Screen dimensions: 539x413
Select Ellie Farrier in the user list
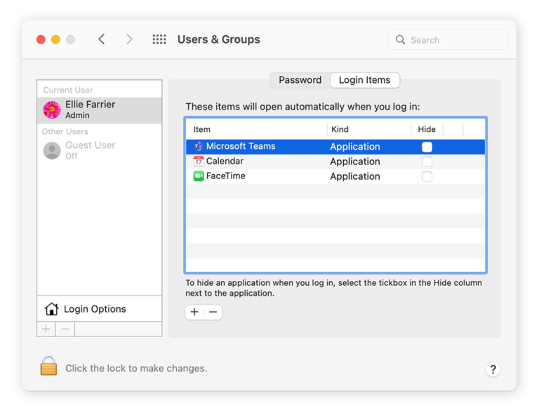click(x=100, y=110)
